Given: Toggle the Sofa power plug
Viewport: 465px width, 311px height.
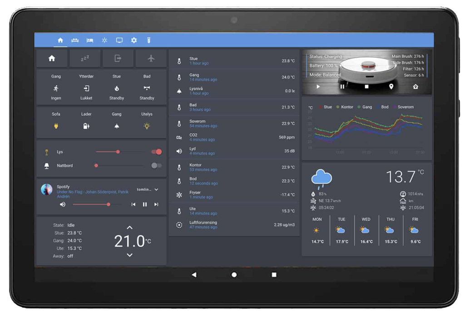Looking at the screenshot, I should (56, 126).
